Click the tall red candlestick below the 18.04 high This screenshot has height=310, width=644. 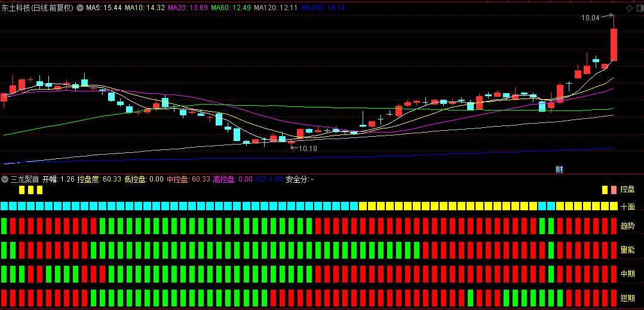point(614,44)
